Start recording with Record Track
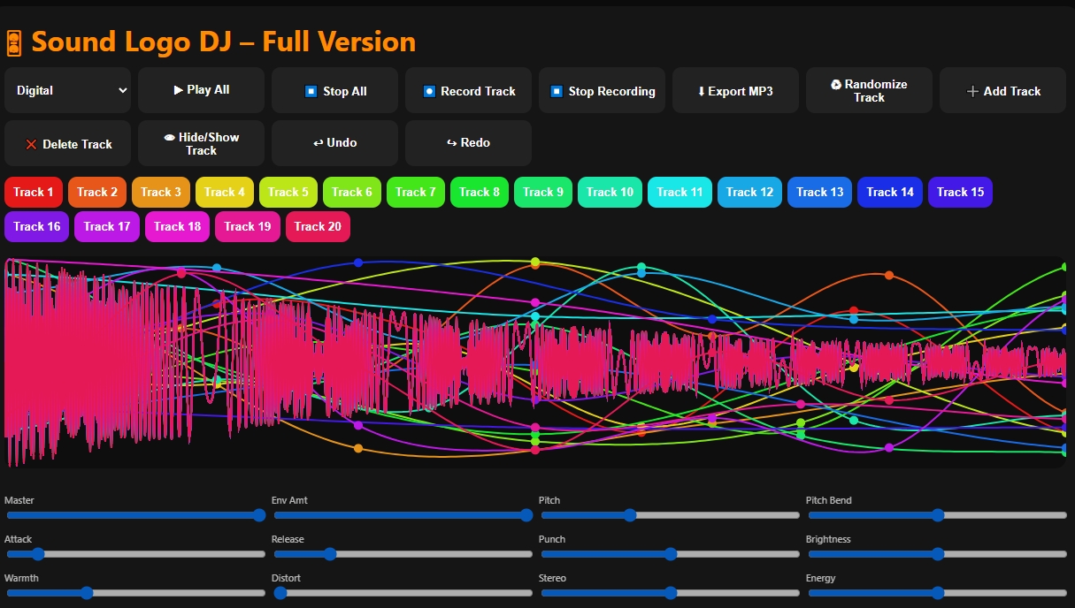 point(468,91)
